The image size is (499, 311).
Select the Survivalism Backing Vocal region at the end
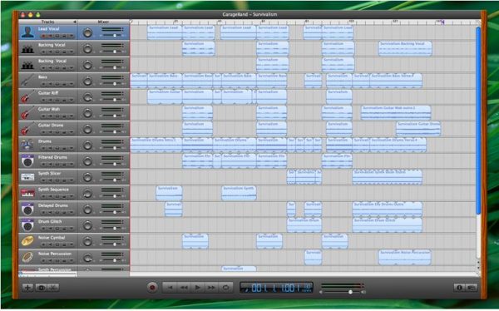(405, 49)
